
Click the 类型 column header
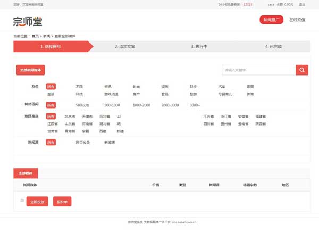[x=182, y=185]
